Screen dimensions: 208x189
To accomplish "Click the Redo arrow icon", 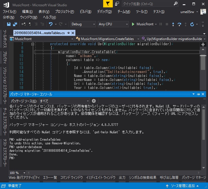I will [61, 24].
